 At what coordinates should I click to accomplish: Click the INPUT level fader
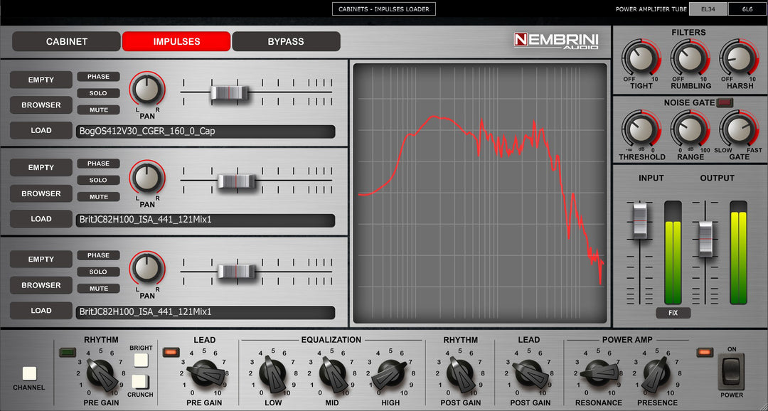[640, 220]
